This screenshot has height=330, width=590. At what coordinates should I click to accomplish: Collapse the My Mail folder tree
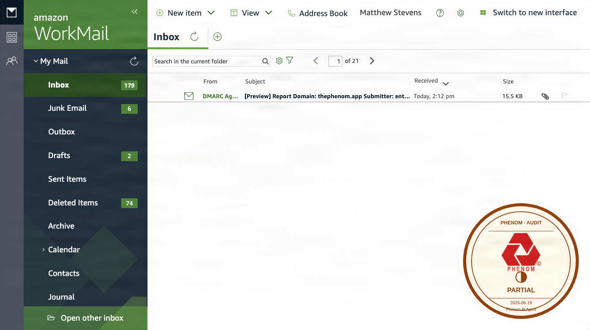click(x=36, y=61)
